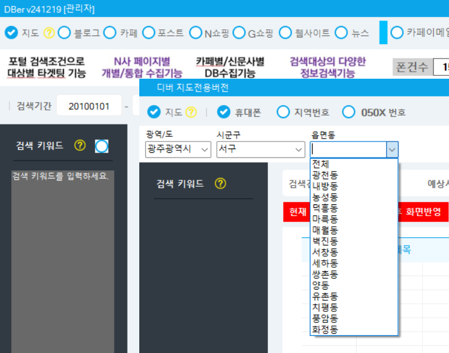449x353 pixels.
Task: Select the 블로그 radio option
Action: [64, 33]
